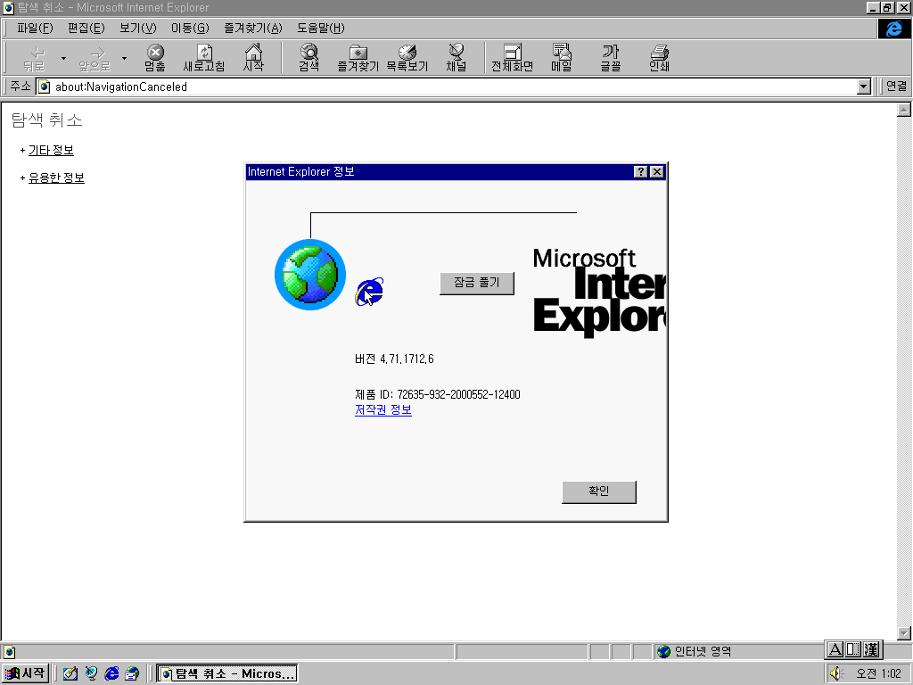
Task: Open the 파일(F) menu
Action: tap(35, 28)
